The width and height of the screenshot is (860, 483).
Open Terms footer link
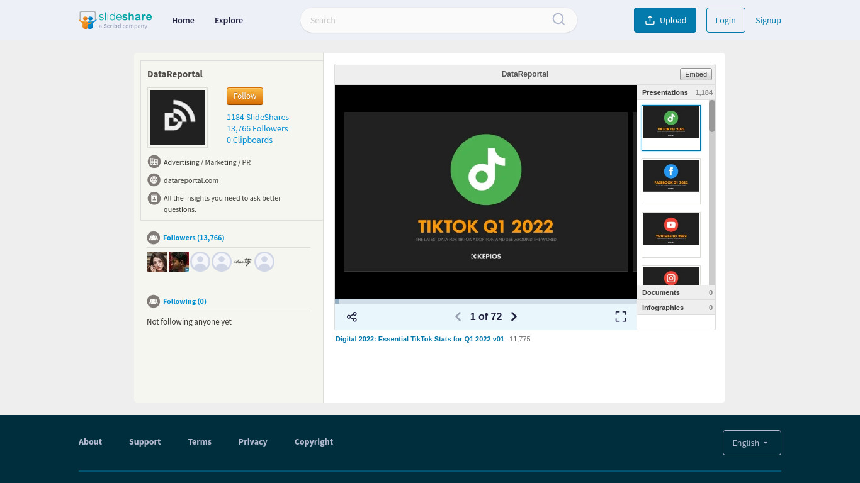pos(200,441)
